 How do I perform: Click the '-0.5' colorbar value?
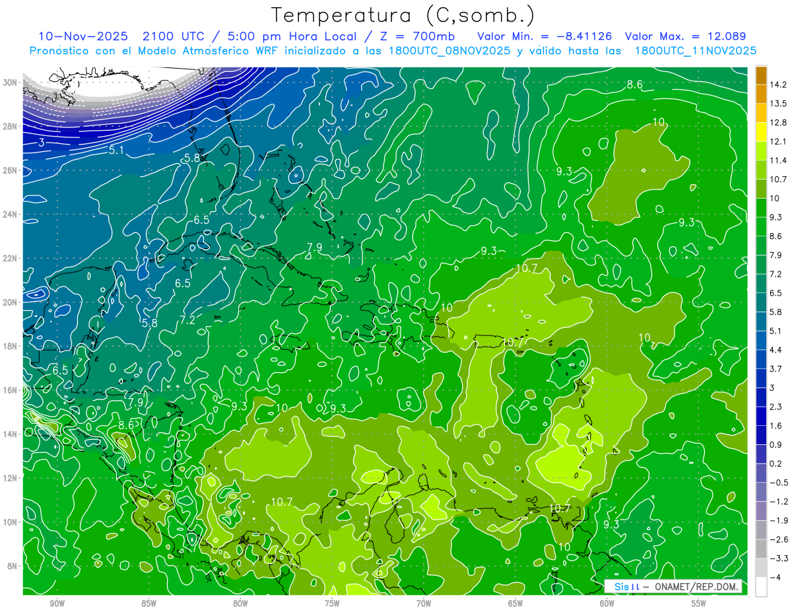[779, 483]
